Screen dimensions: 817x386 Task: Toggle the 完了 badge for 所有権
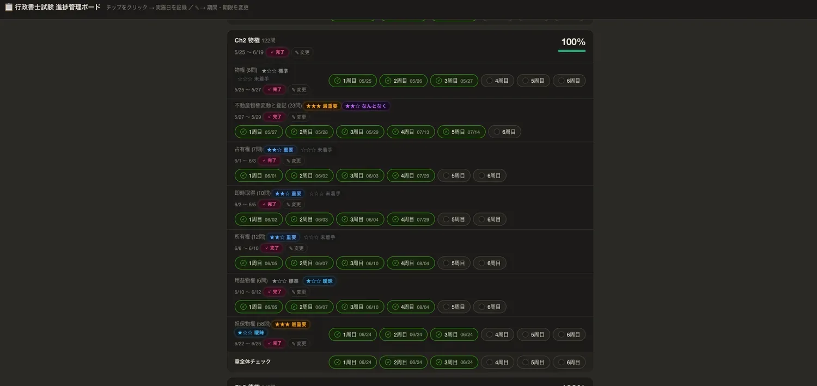272,248
